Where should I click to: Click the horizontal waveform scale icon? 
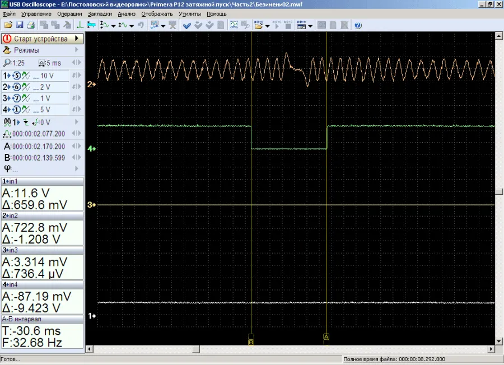point(123,25)
